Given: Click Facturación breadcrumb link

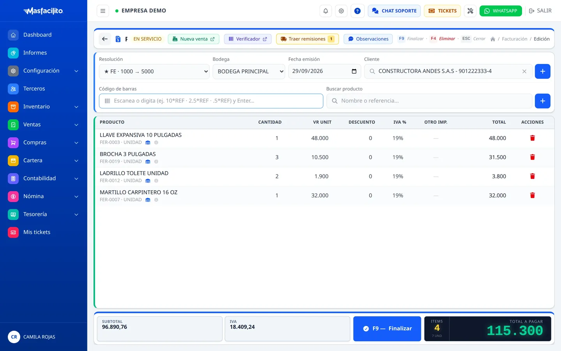Looking at the screenshot, I should (x=514, y=39).
